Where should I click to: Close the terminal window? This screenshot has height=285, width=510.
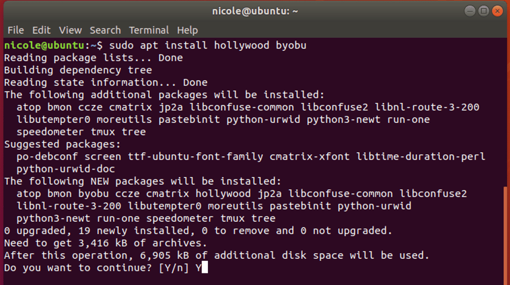(x=497, y=11)
